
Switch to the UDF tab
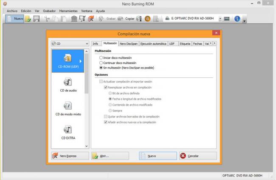(x=172, y=43)
